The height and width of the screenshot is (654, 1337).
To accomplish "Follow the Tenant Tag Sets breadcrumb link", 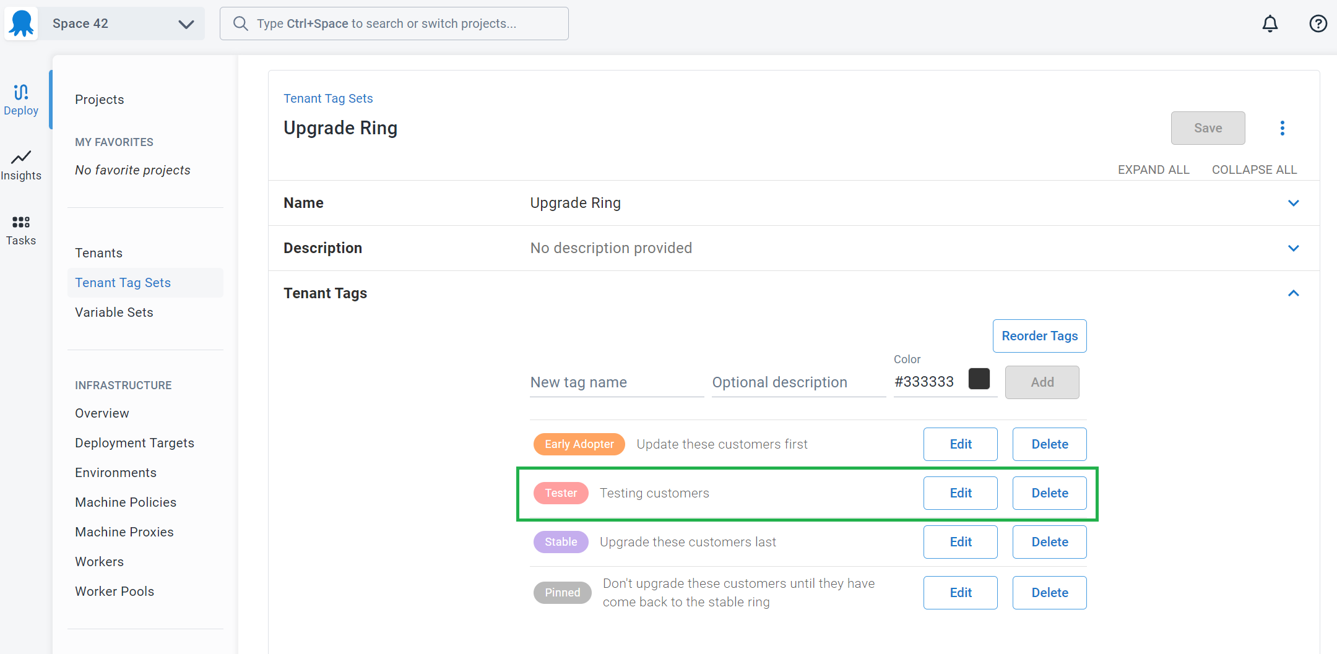I will [x=328, y=98].
